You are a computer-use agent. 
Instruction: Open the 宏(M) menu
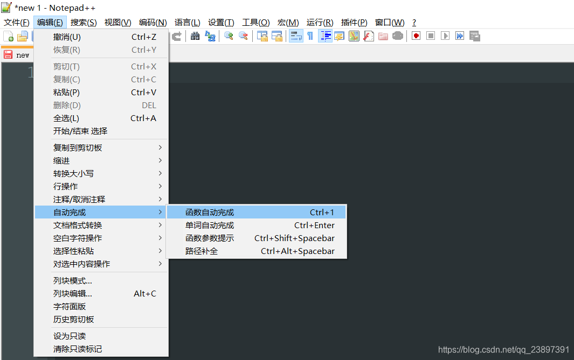(288, 23)
